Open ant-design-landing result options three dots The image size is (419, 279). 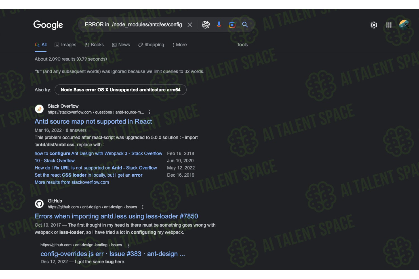128,246
